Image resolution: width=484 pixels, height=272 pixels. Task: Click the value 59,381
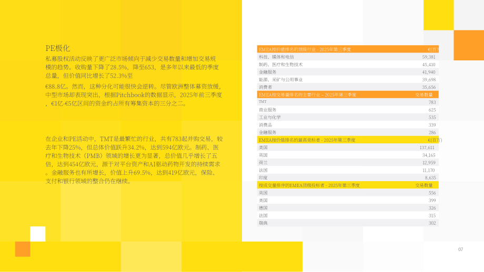(429, 57)
